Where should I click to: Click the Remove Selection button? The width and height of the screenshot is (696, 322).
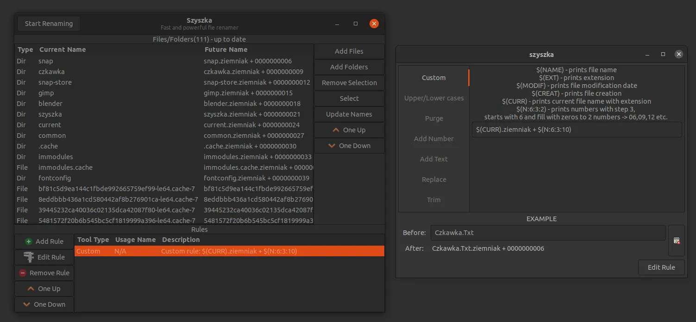click(349, 83)
